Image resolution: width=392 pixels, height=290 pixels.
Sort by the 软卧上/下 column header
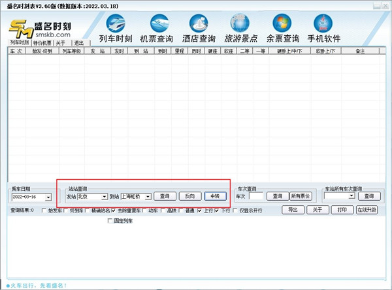[x=326, y=51]
